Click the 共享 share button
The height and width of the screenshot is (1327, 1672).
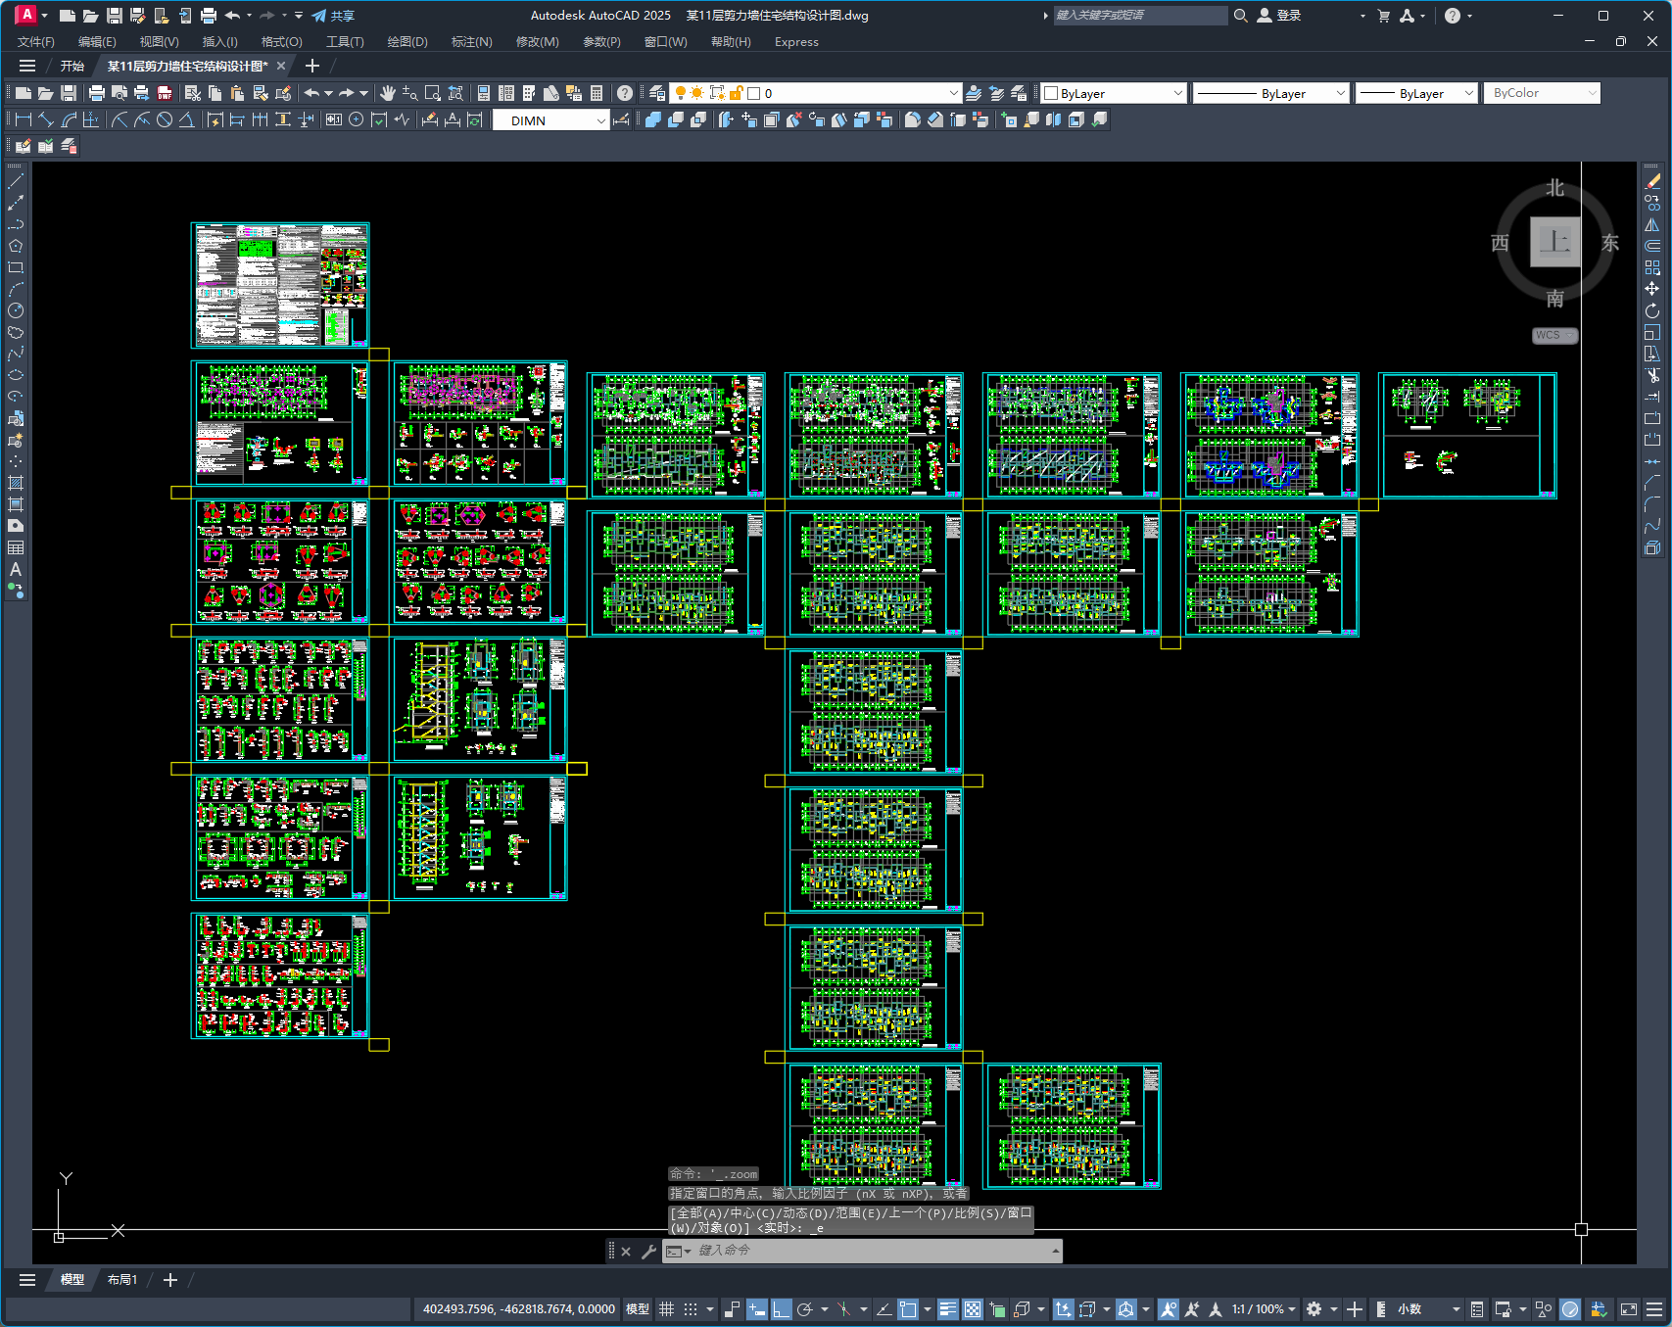[x=334, y=16]
